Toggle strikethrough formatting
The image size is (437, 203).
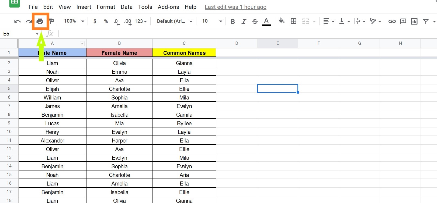coord(255,21)
